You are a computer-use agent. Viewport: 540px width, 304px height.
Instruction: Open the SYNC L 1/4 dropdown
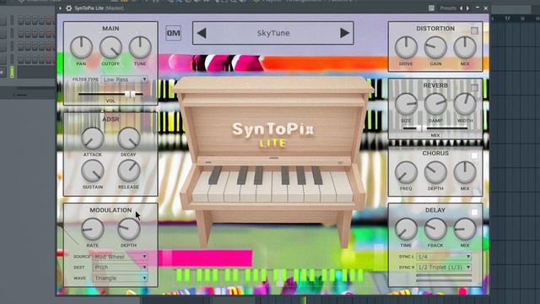tap(444, 257)
